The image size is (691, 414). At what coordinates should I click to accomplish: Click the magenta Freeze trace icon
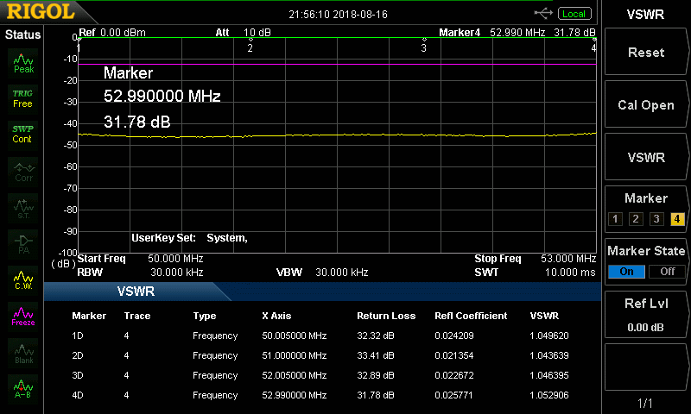(x=23, y=316)
